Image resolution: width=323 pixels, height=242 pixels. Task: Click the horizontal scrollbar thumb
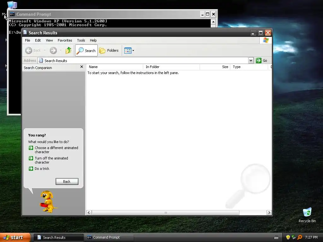(x=165, y=213)
